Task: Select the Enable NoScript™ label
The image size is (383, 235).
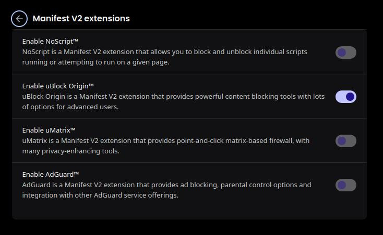Action: tap(50, 42)
